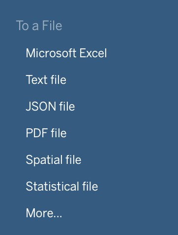Begin a JSON file data connection

point(50,106)
